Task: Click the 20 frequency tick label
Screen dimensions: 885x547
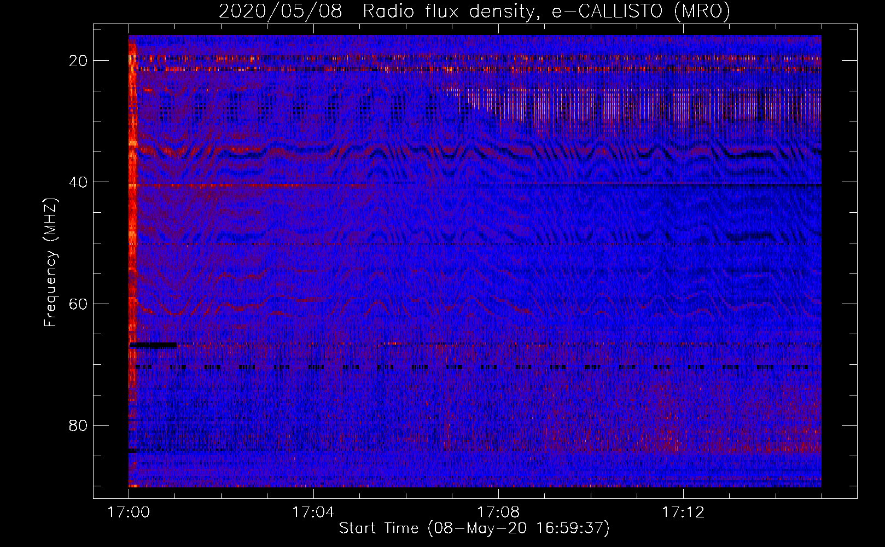Action: pyautogui.click(x=78, y=61)
